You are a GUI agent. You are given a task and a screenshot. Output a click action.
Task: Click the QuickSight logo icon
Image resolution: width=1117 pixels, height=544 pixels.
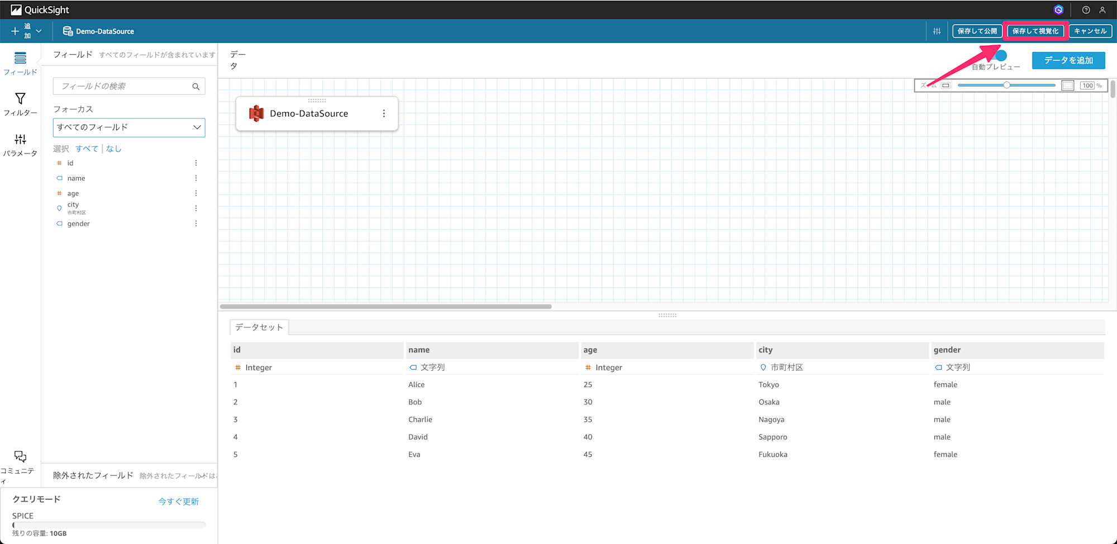pos(16,9)
